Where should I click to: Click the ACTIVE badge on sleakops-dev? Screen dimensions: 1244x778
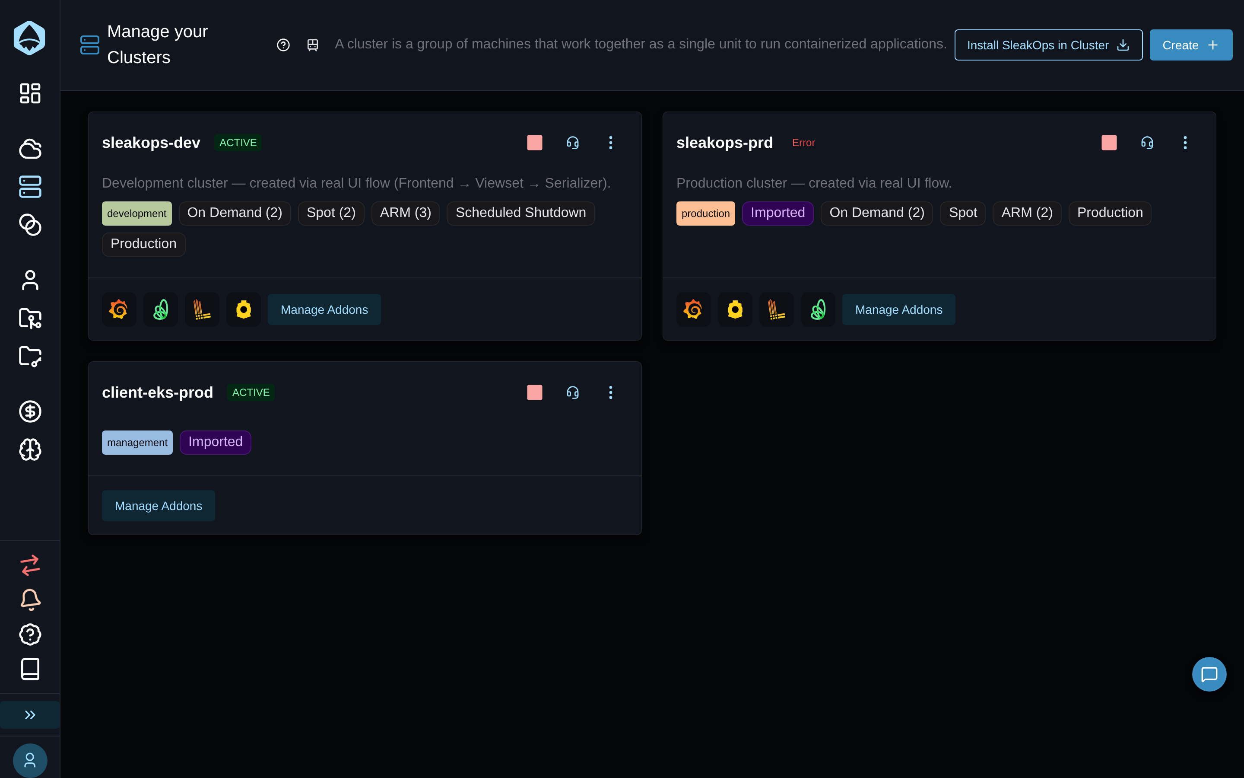[238, 143]
